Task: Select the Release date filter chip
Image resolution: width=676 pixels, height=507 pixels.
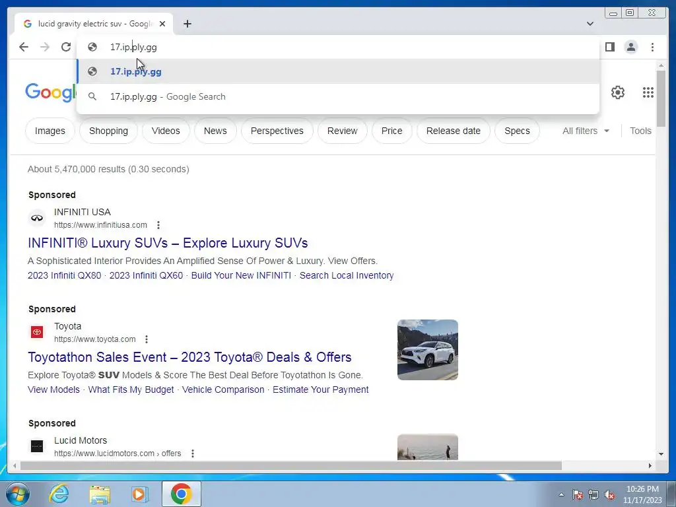Action: point(454,131)
